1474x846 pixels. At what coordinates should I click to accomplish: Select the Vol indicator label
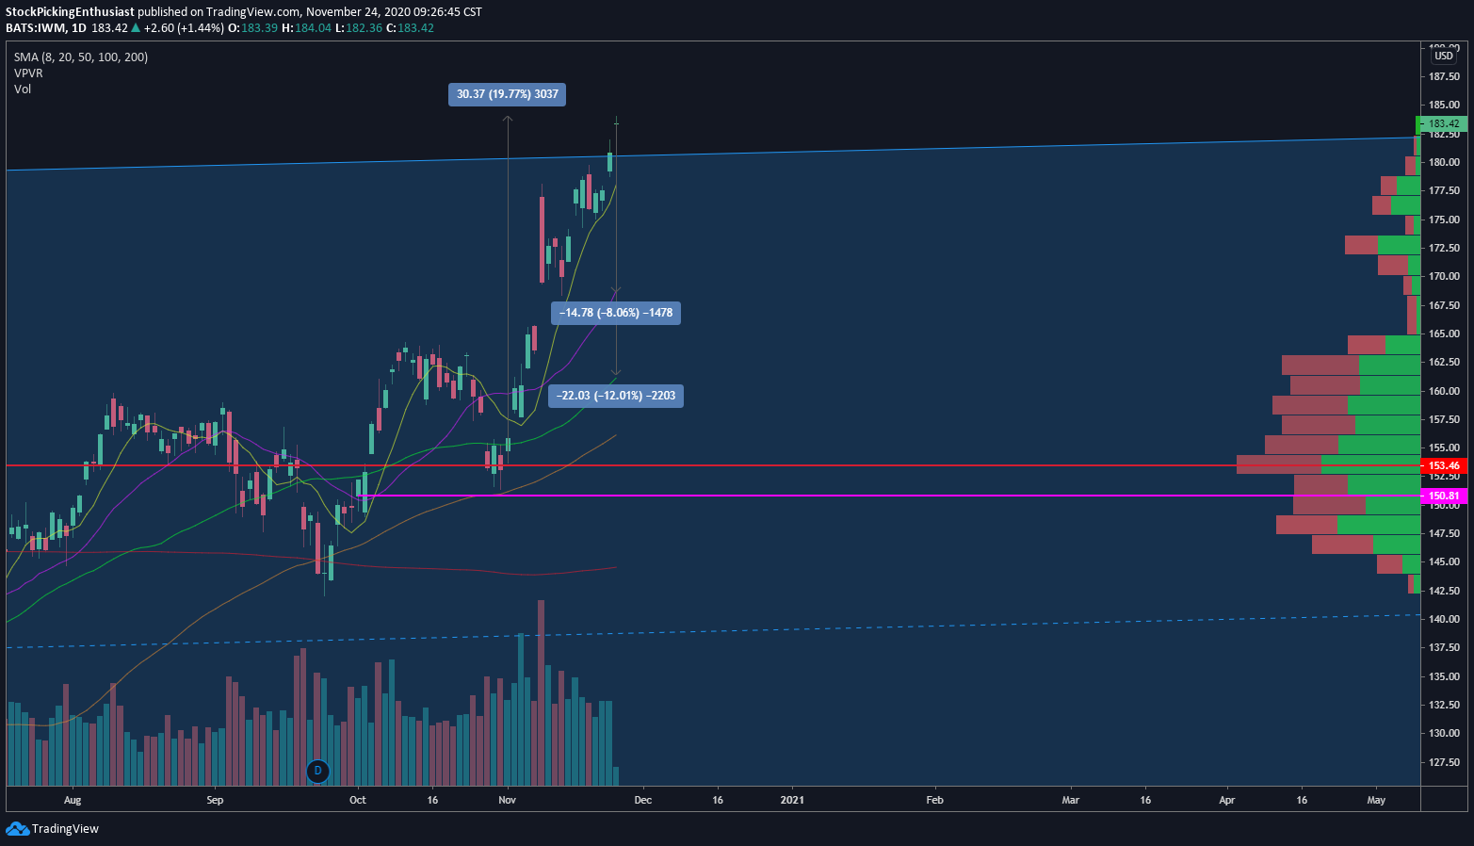click(x=23, y=89)
